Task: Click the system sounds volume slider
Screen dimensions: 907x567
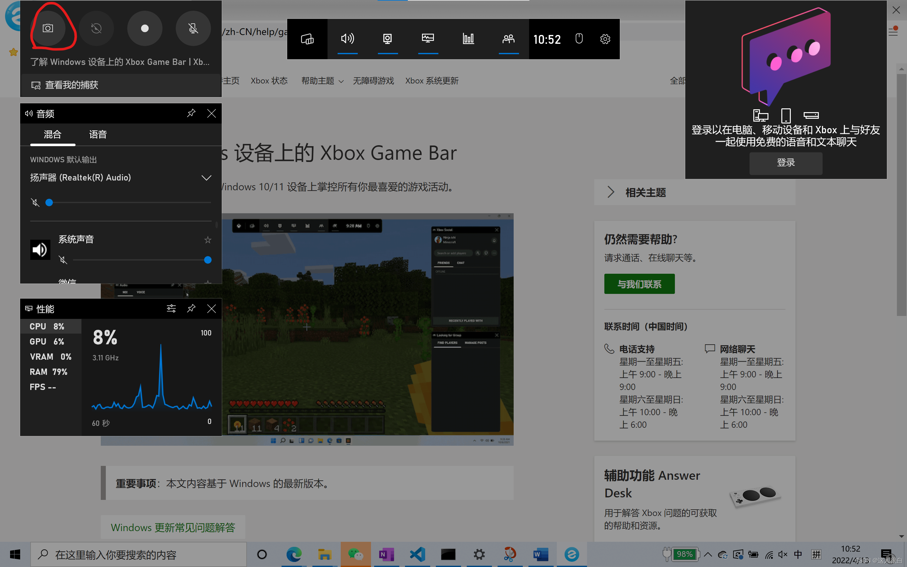Action: 140,260
